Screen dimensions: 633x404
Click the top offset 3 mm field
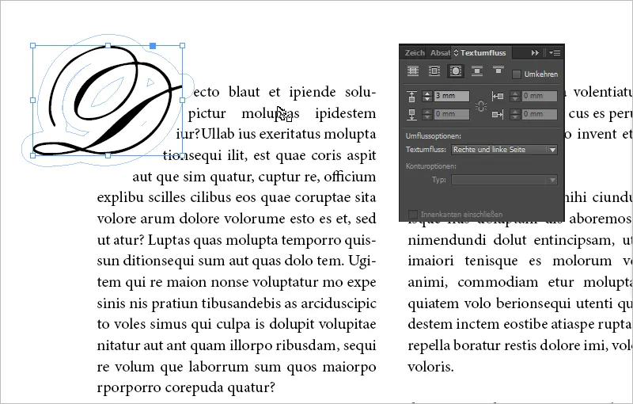[452, 96]
